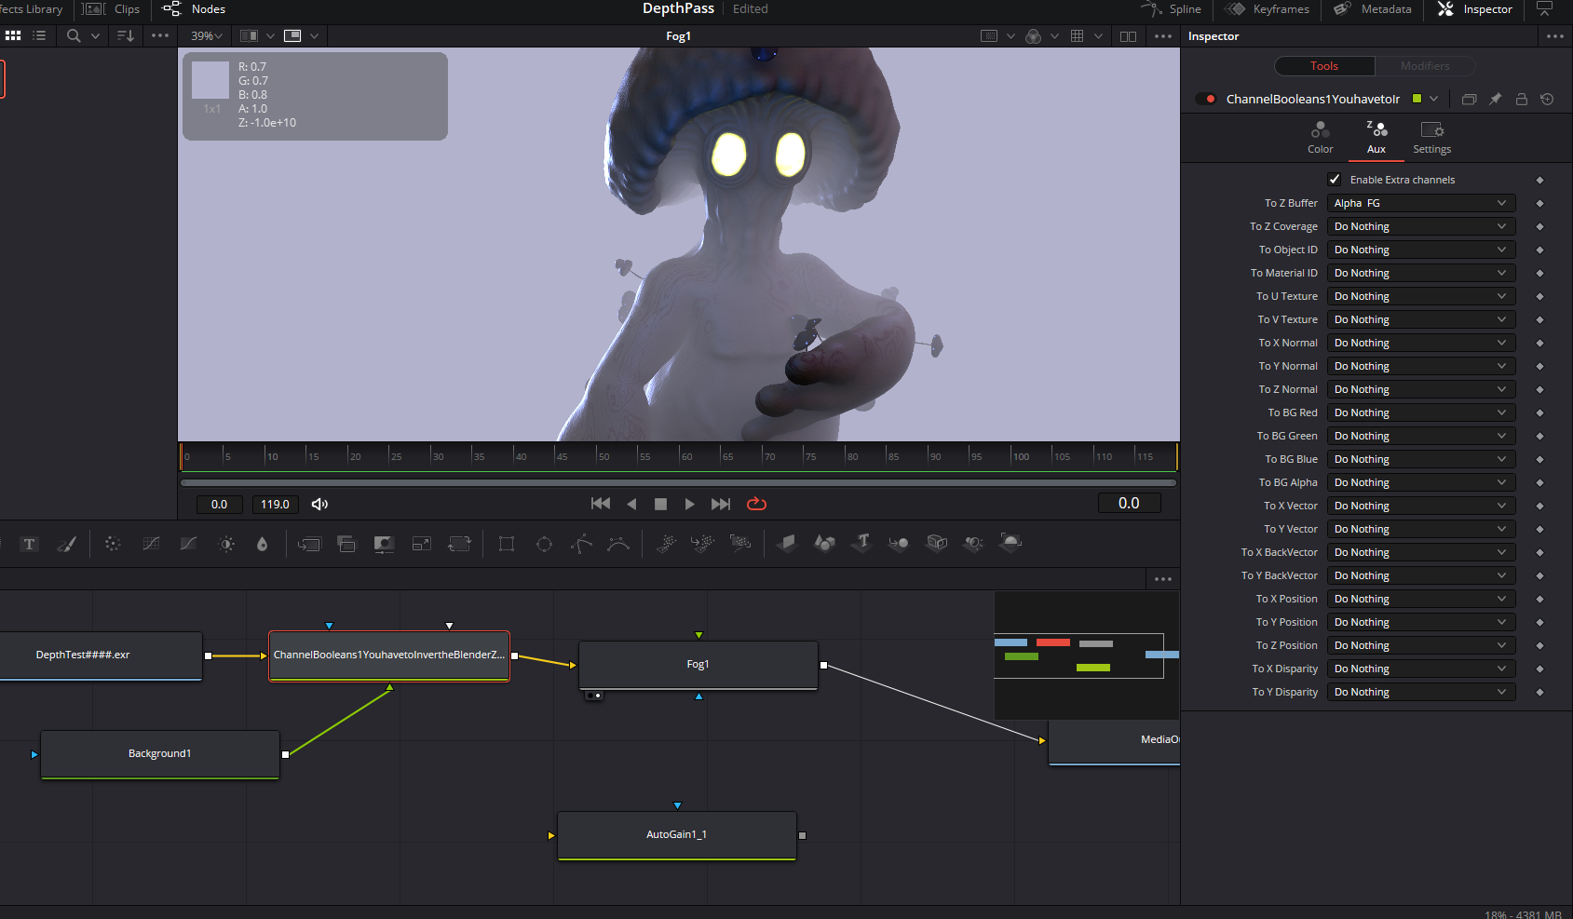
Task: Open the Metadata panel
Action: 1373,9
